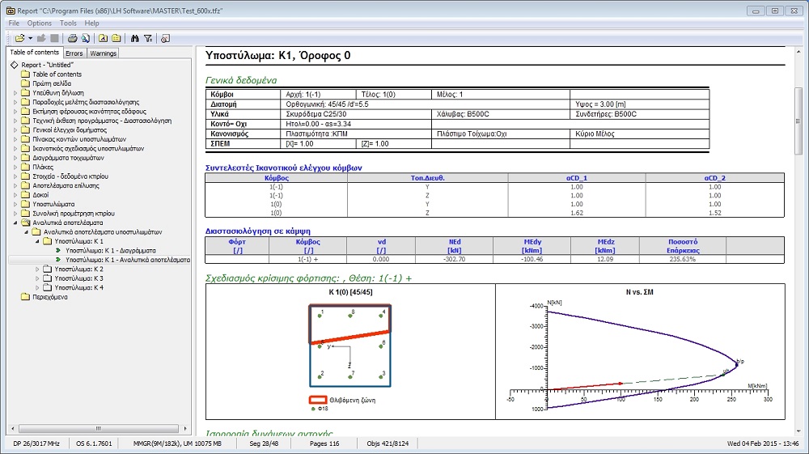Click the second yellow folder toolbar icon
This screenshot has height=454, width=809.
116,38
